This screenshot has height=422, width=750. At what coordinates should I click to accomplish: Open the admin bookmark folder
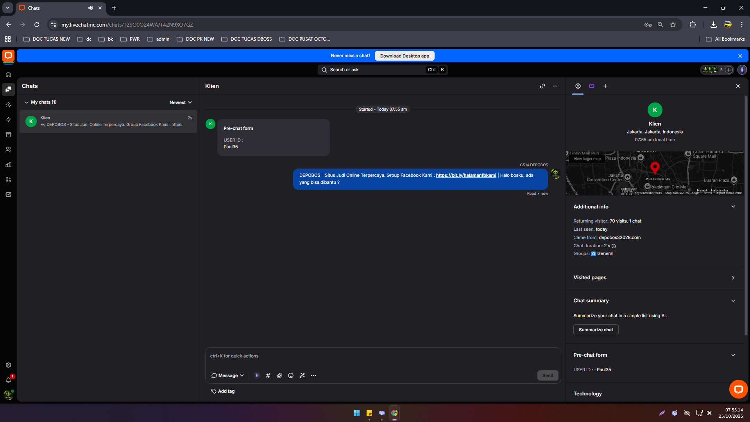pyautogui.click(x=158, y=39)
